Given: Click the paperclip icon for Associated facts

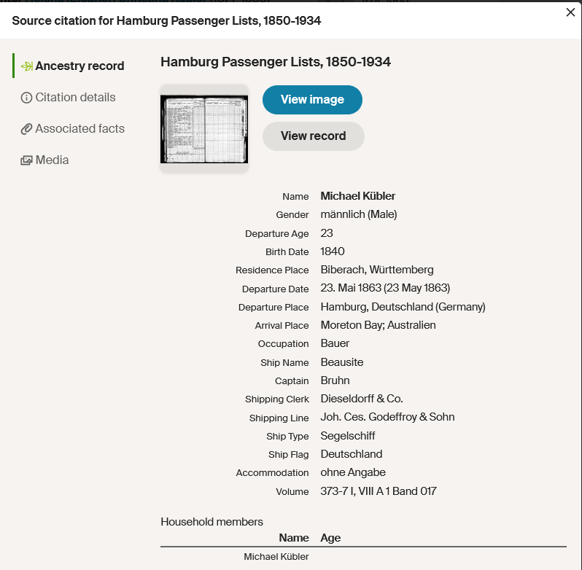Looking at the screenshot, I should pyautogui.click(x=27, y=129).
